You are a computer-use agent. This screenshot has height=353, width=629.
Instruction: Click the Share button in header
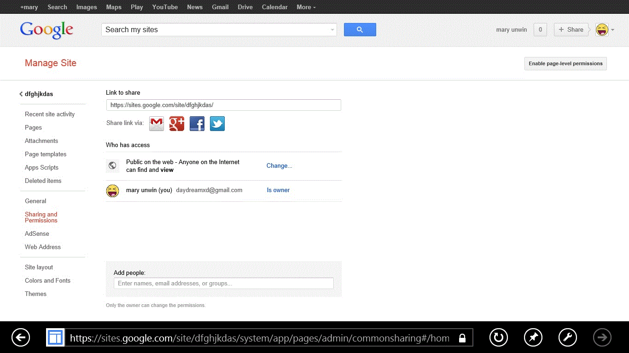point(571,29)
